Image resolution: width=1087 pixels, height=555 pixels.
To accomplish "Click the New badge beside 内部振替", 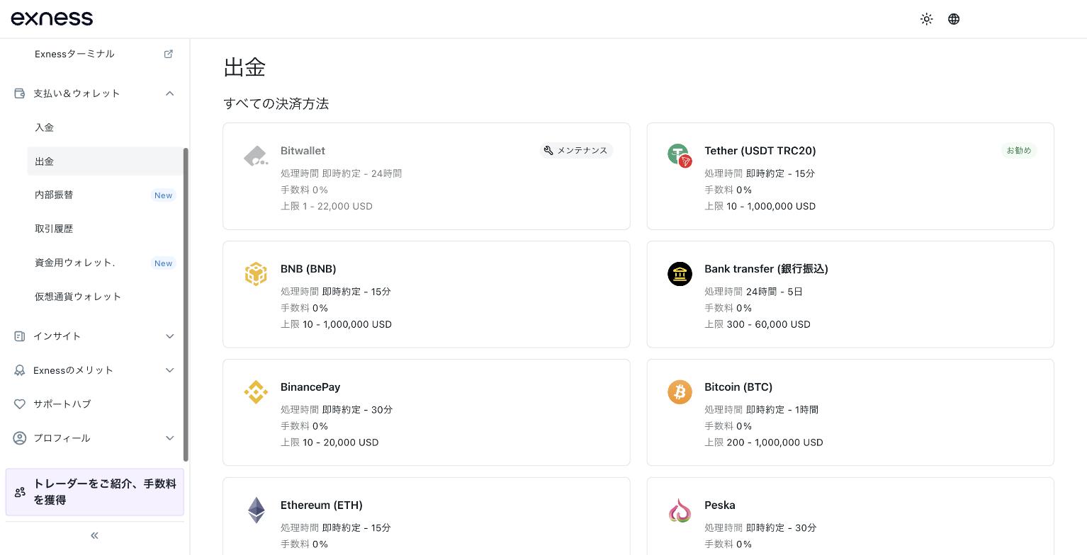I will click(164, 195).
